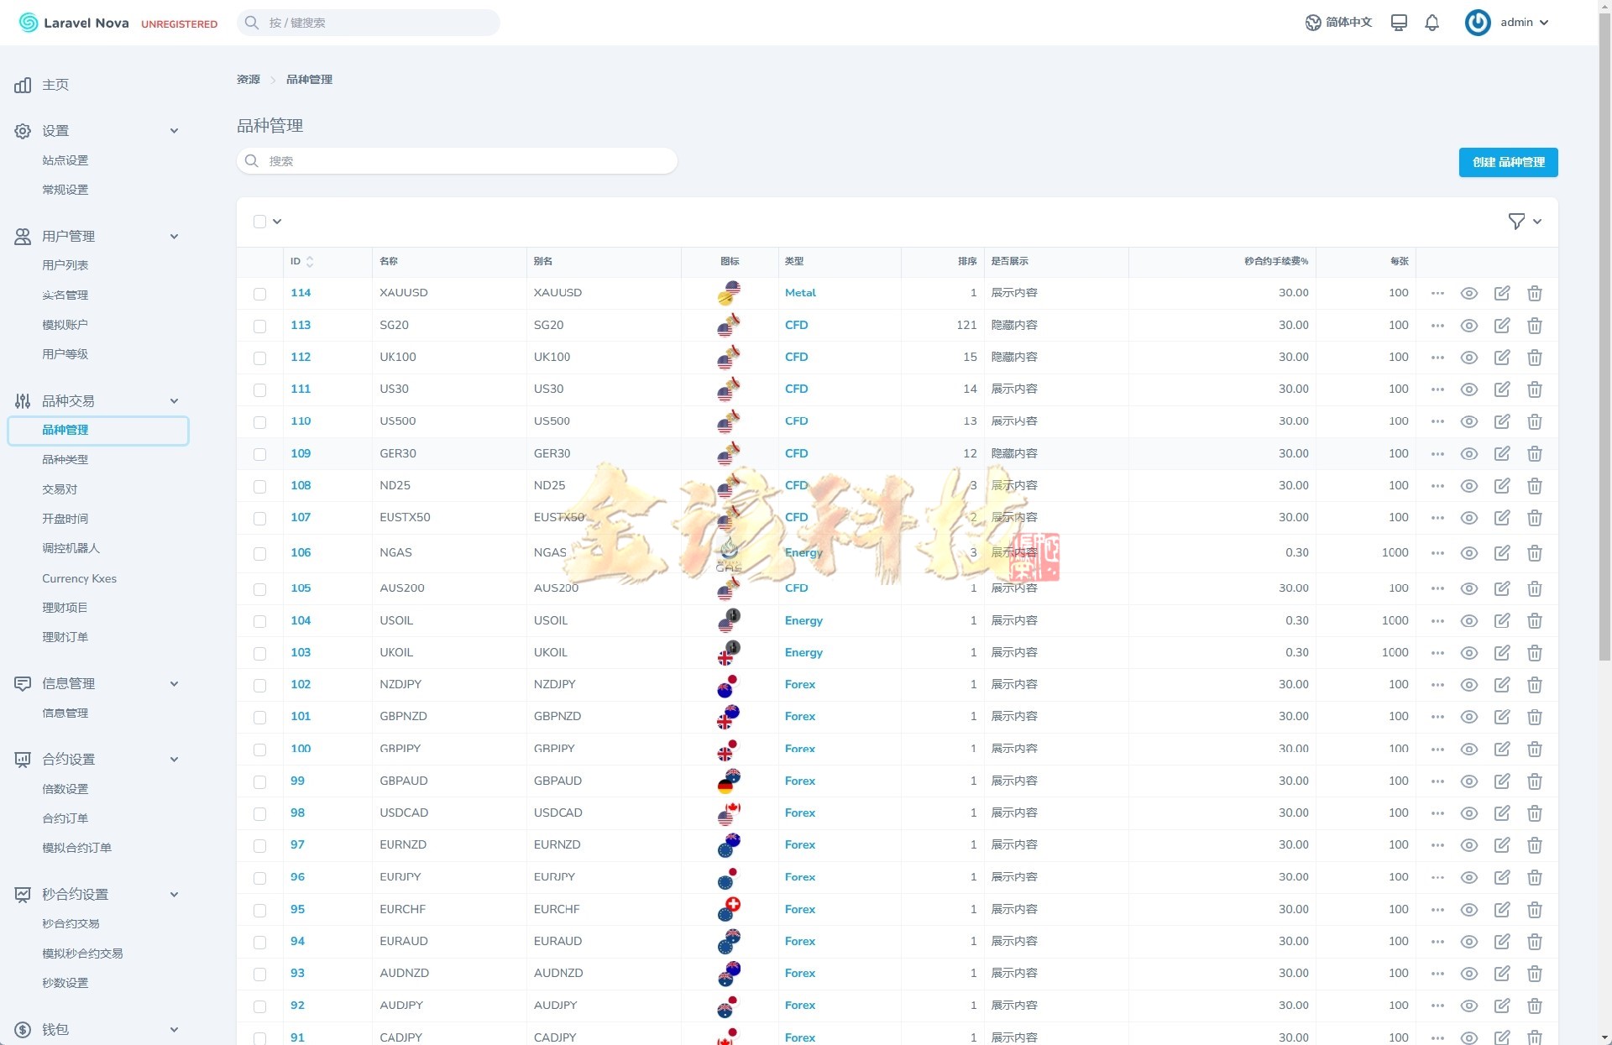Delete the XAUUSD row with the trash icon

[x=1534, y=293]
